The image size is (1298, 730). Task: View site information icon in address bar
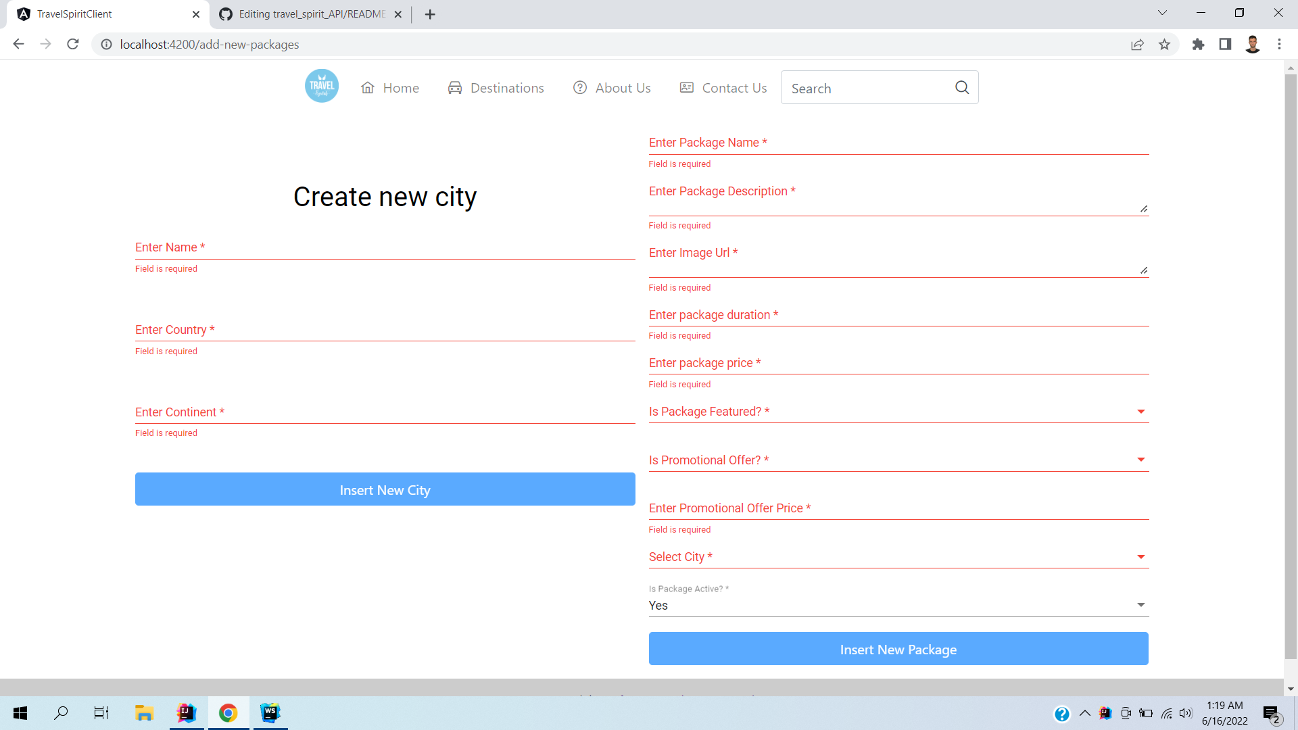pos(106,45)
